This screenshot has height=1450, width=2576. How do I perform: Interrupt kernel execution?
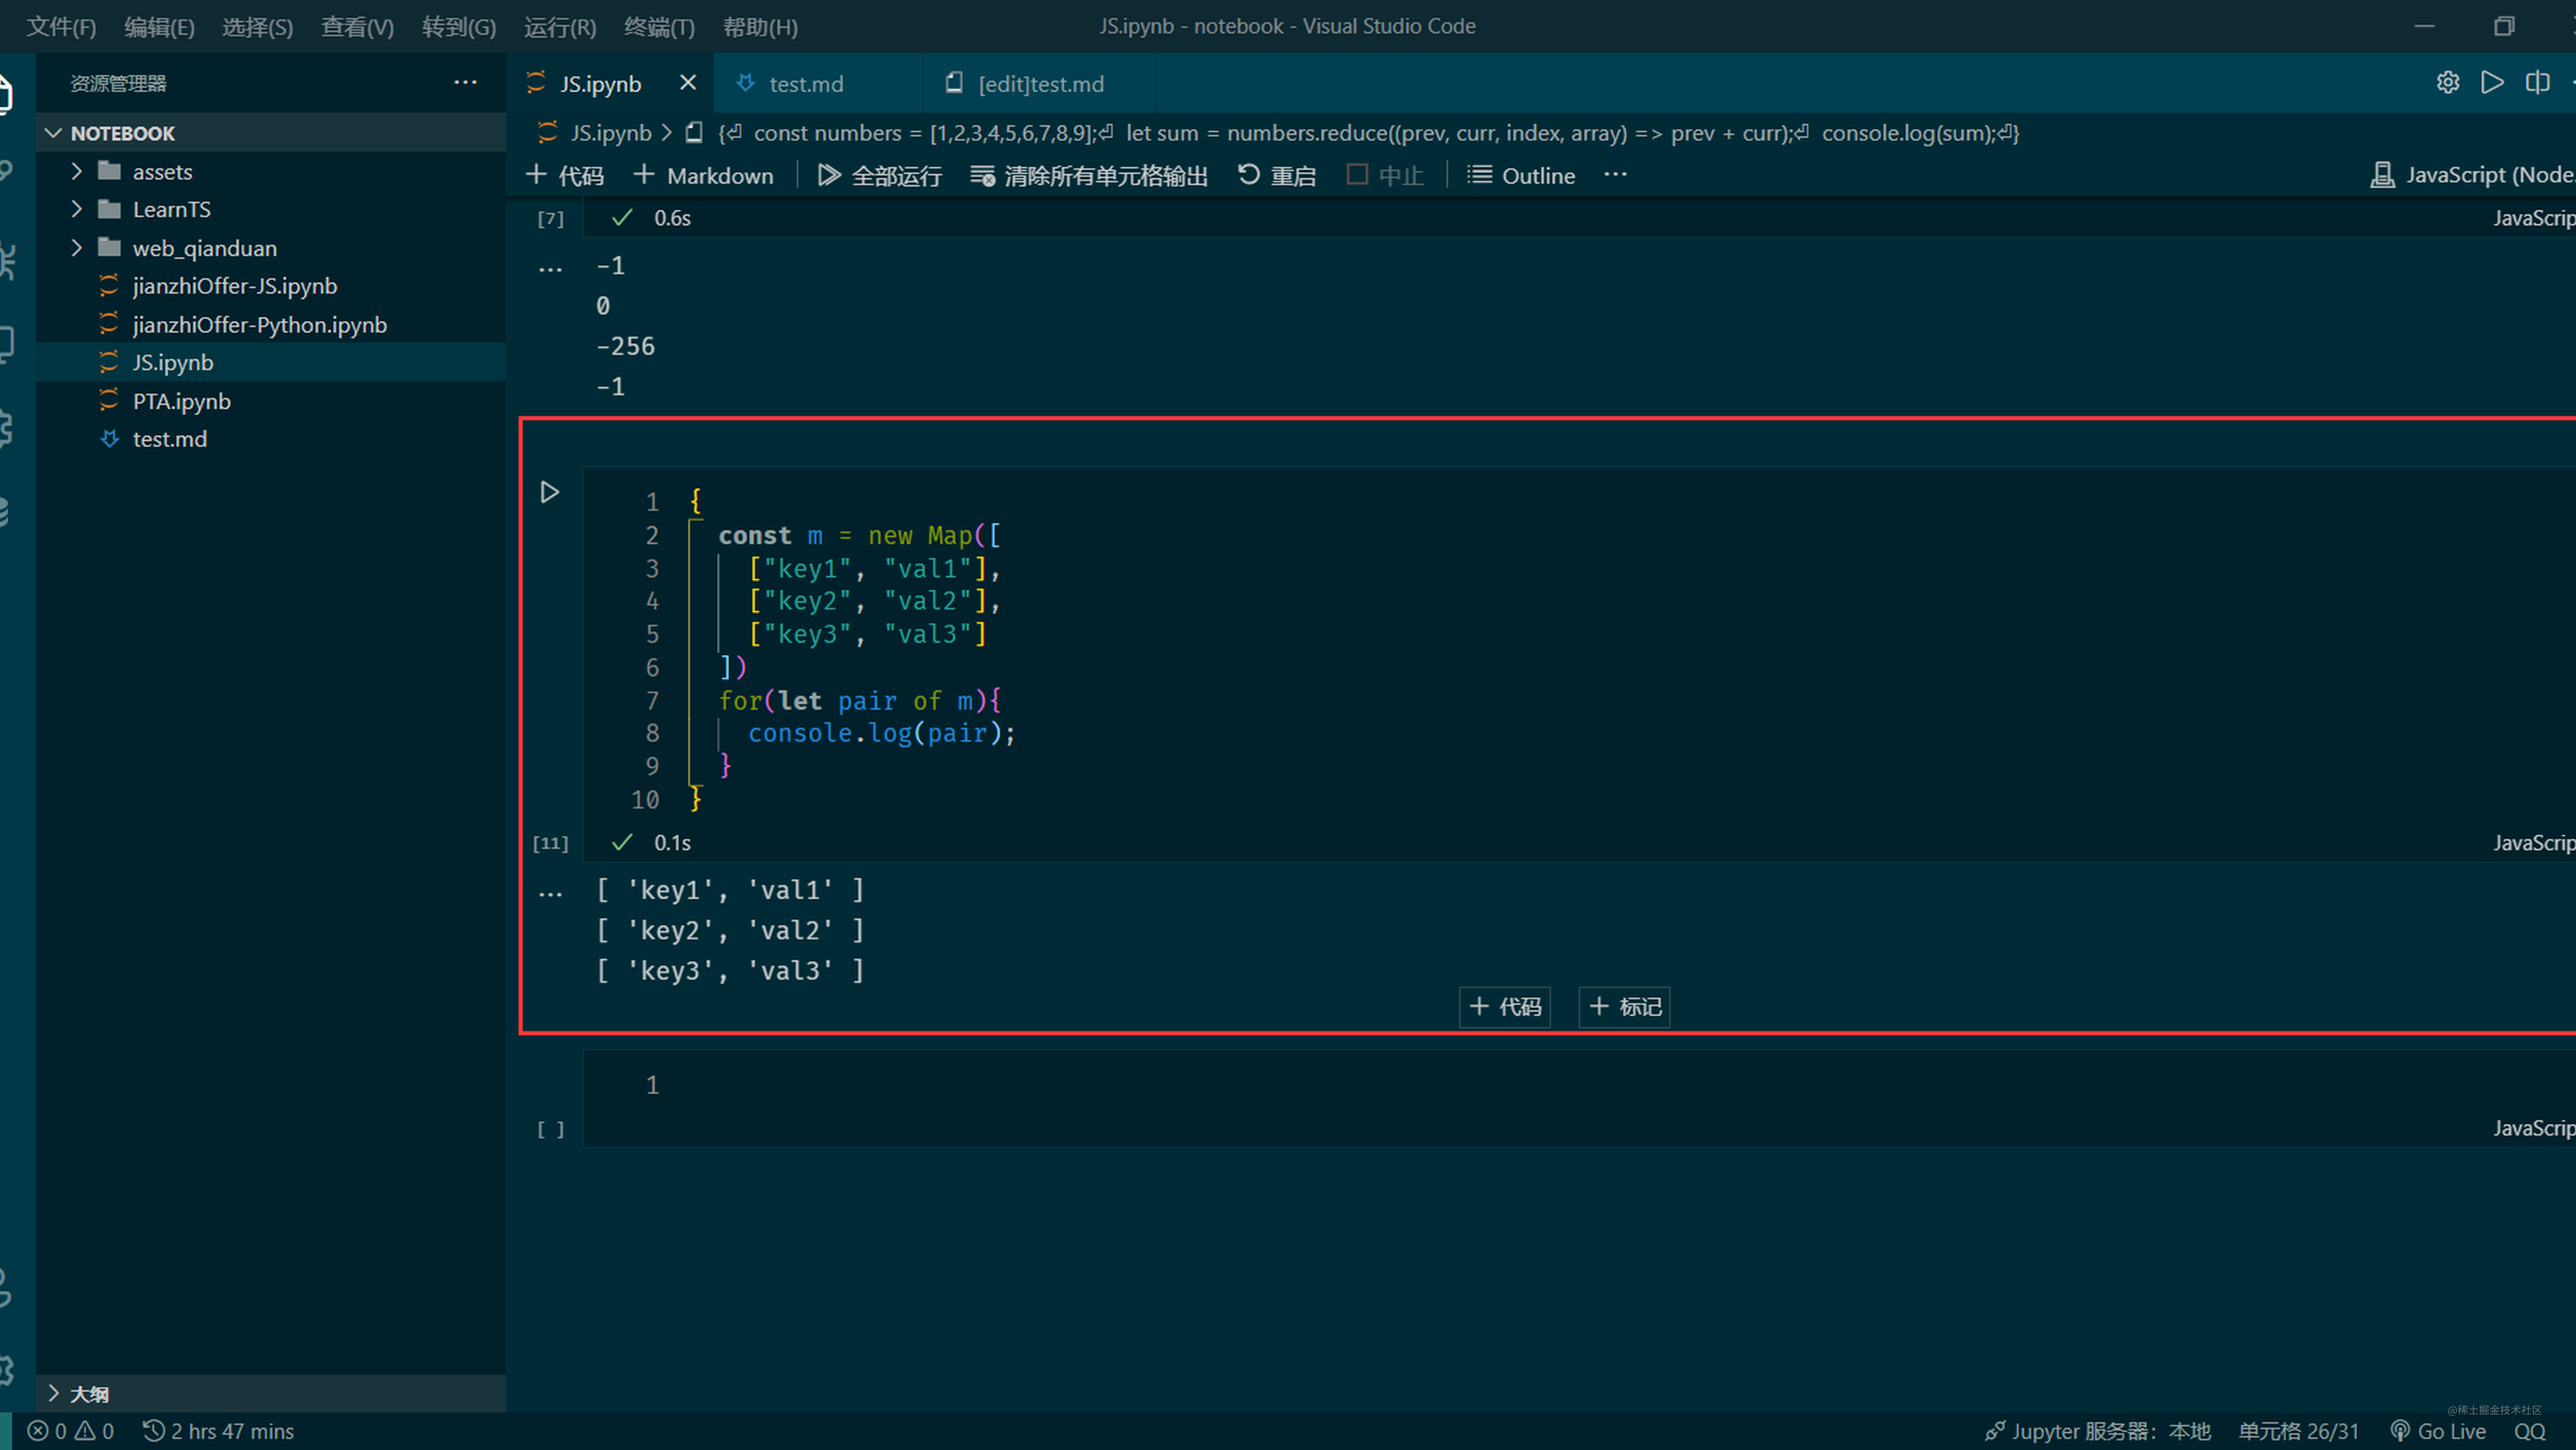pyautogui.click(x=1384, y=174)
